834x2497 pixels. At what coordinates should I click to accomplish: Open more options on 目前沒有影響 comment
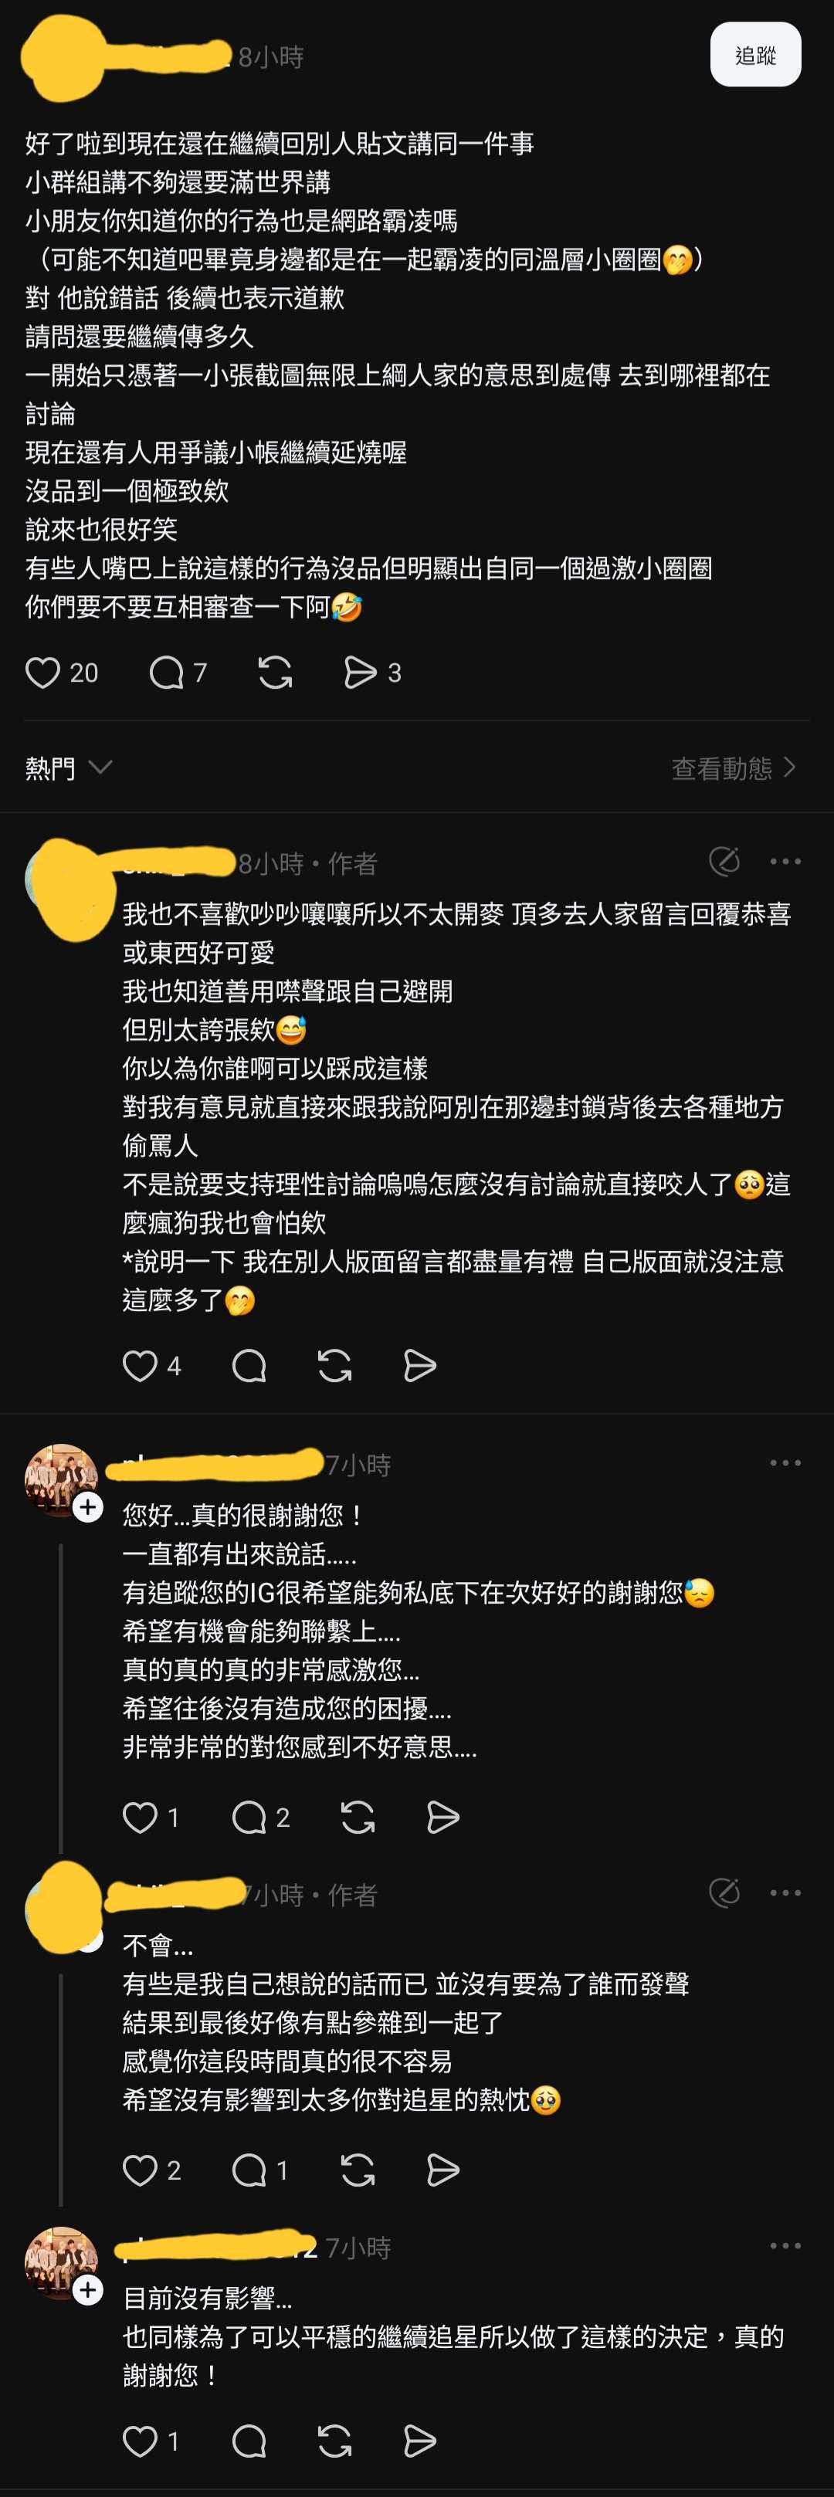[785, 2245]
